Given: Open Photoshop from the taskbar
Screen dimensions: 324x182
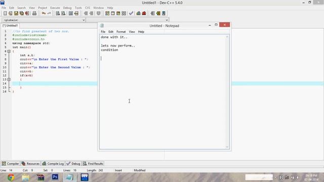Looking at the screenshot, I should 55,177.
